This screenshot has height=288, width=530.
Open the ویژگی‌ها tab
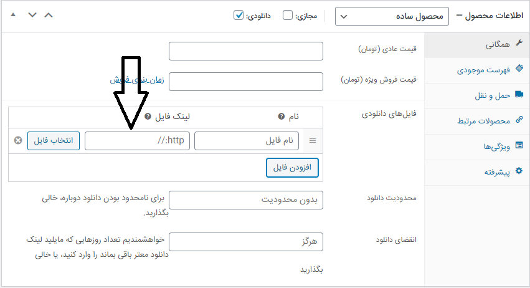pyautogui.click(x=477, y=147)
